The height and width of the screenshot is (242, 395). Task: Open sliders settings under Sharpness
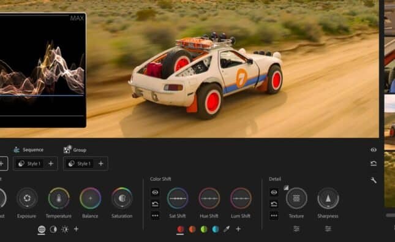tap(328, 229)
